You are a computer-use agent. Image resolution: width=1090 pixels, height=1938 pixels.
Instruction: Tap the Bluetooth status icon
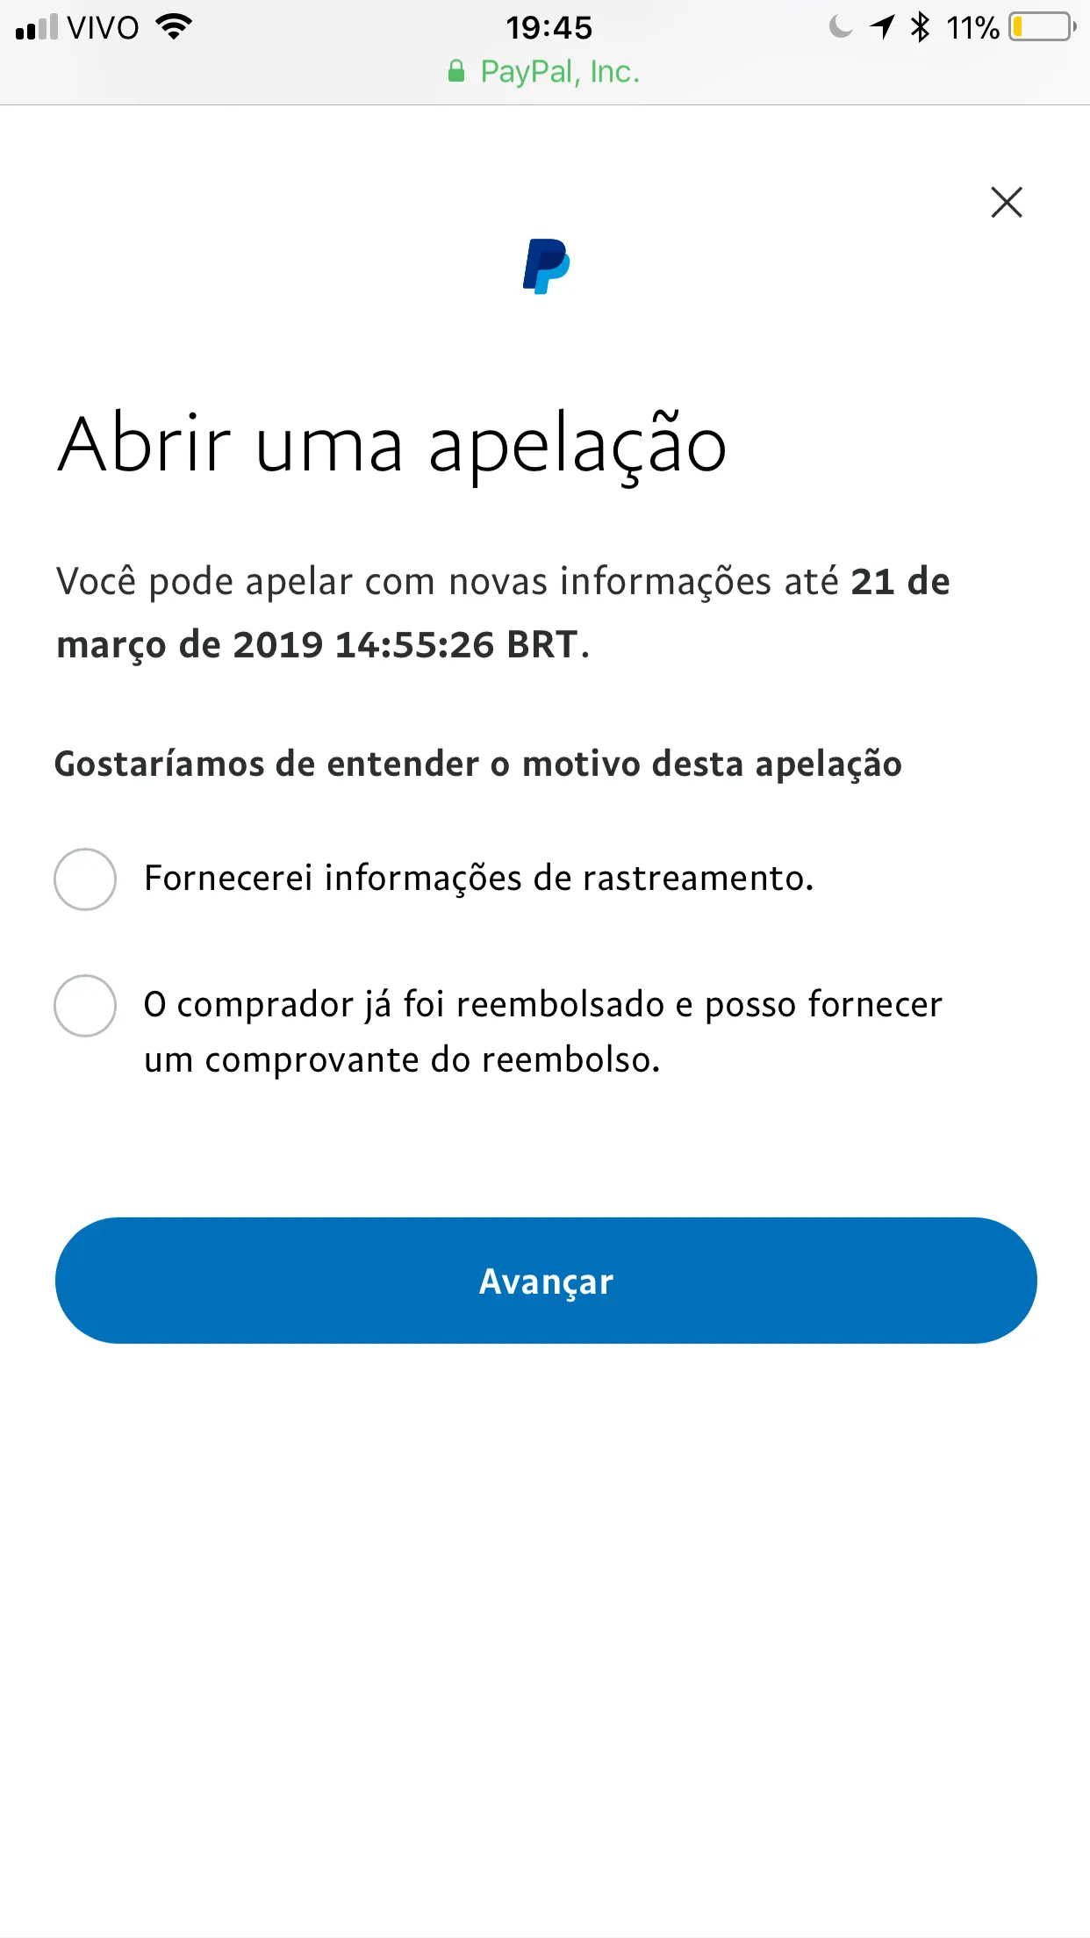click(x=919, y=27)
